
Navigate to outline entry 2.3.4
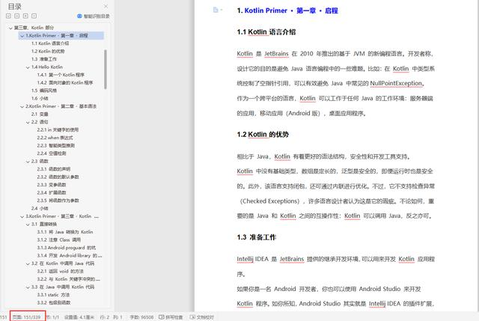(52, 193)
